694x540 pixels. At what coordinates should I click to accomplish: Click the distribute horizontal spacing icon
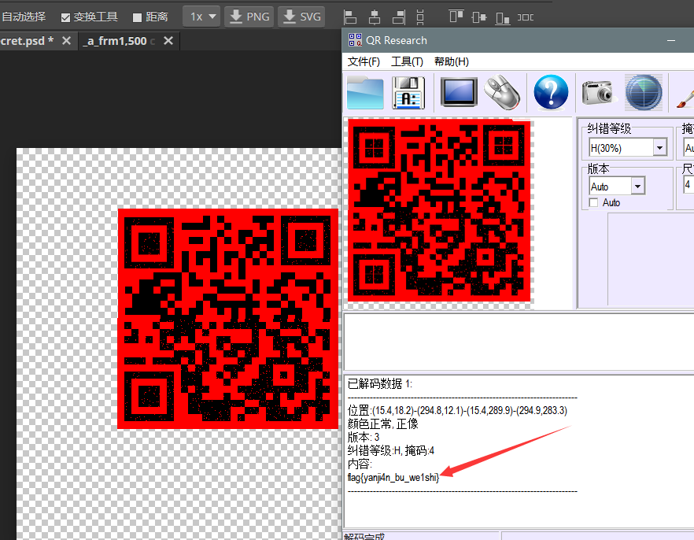click(526, 17)
